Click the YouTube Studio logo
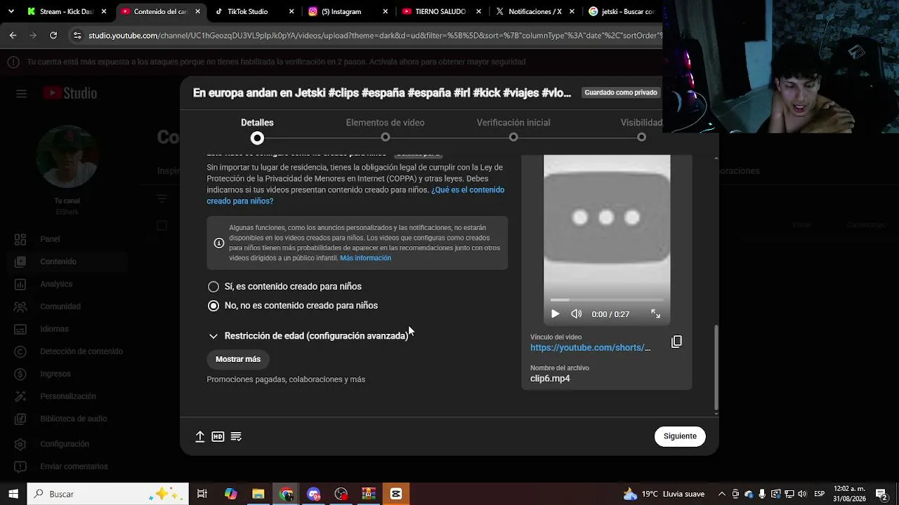899x505 pixels. [70, 93]
